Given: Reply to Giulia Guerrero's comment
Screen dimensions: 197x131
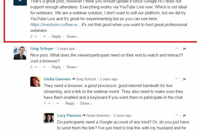Looking at the screenshot, I should pyautogui.click(x=70, y=103).
